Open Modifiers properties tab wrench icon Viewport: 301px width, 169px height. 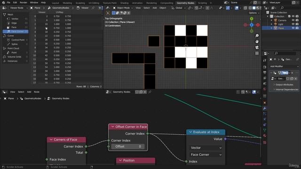[x=265, y=108]
